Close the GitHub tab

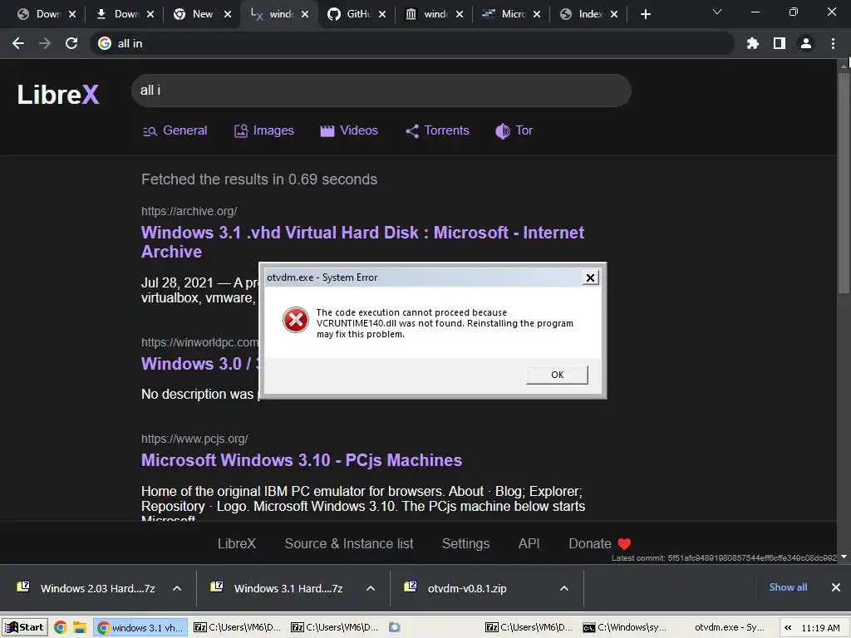click(382, 14)
